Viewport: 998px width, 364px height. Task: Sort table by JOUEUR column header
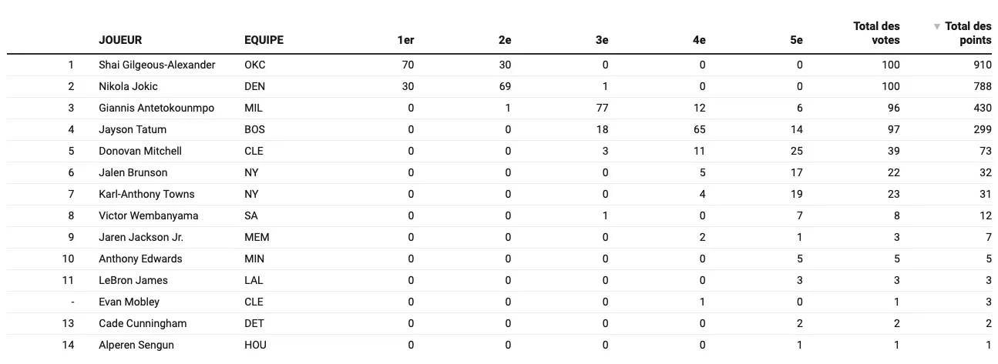point(120,40)
